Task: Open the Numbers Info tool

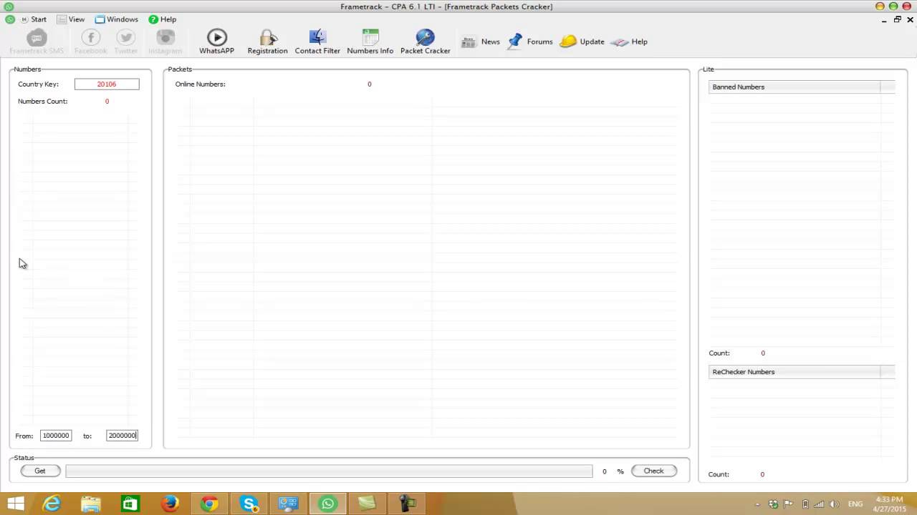Action: coord(370,41)
